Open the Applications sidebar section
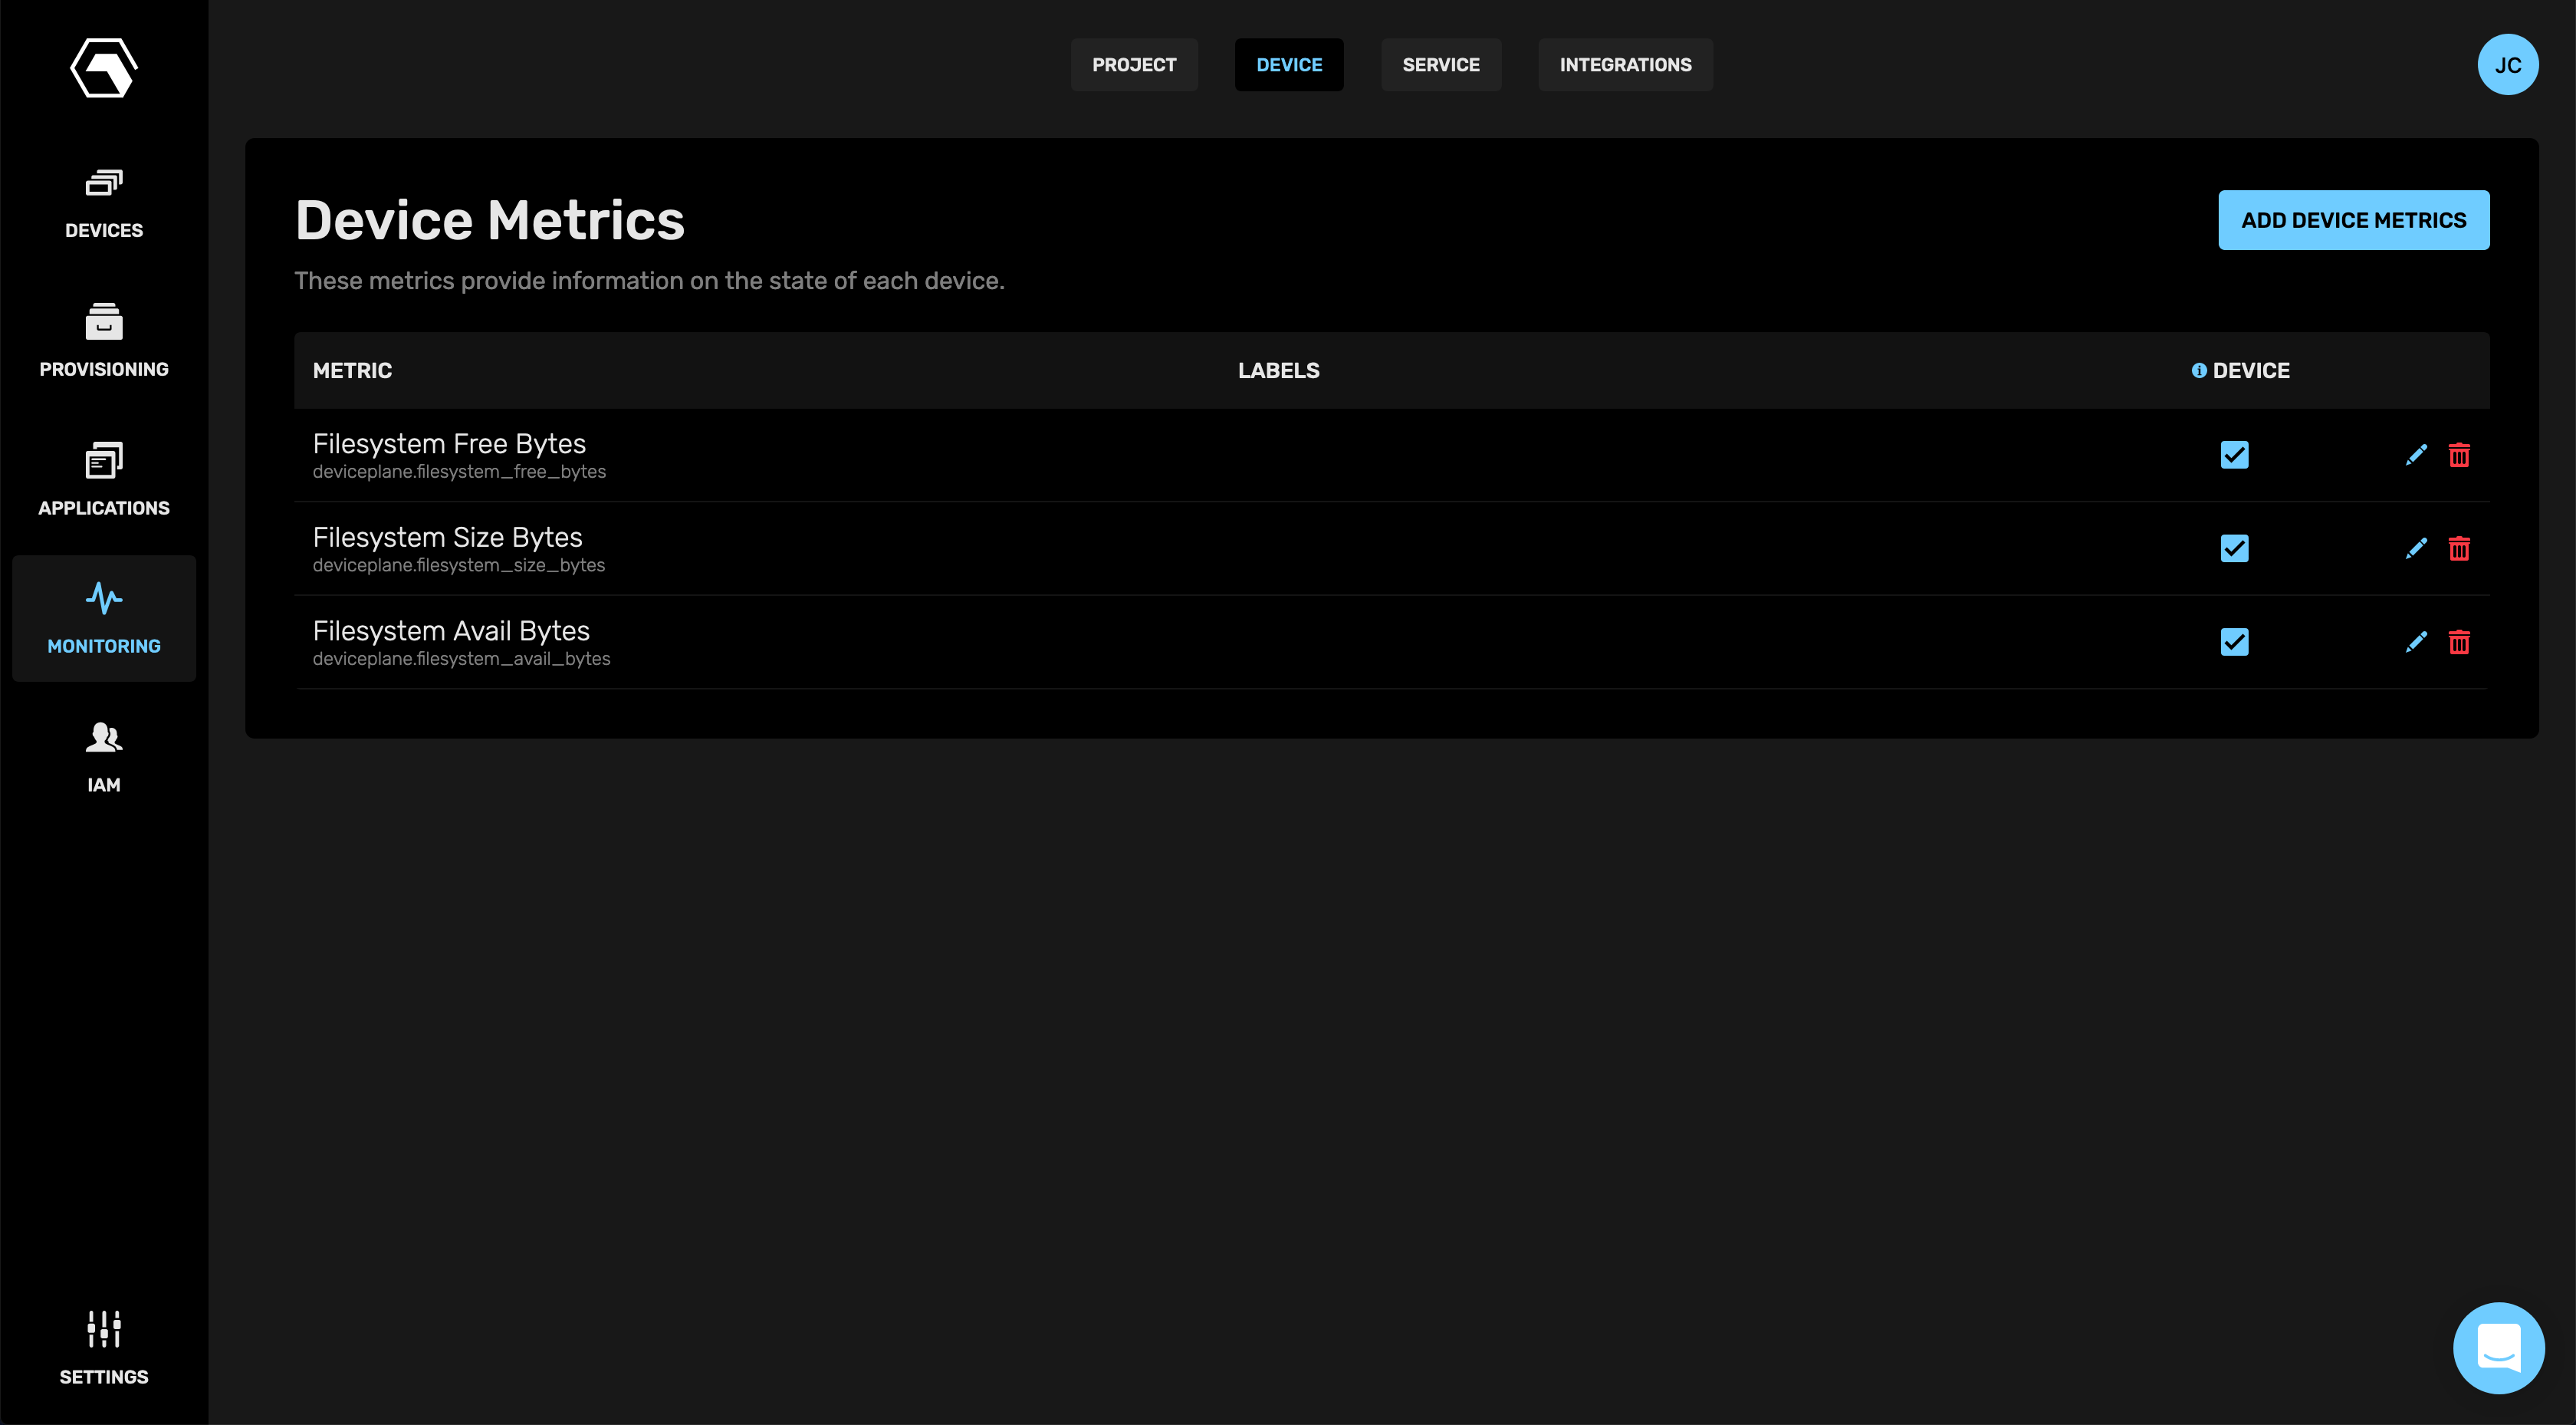This screenshot has height=1425, width=2576. 104,480
